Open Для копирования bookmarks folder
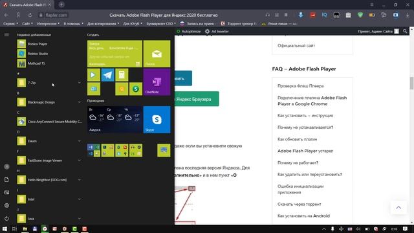Image resolution: width=414 pixels, height=233 pixels. tap(103, 23)
